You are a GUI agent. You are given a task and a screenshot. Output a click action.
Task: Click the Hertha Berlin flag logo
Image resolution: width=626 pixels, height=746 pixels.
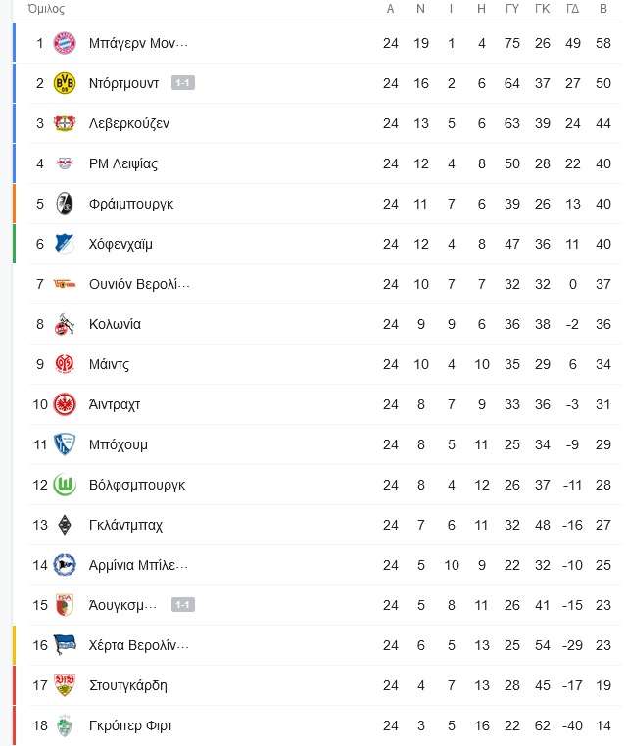[65, 645]
